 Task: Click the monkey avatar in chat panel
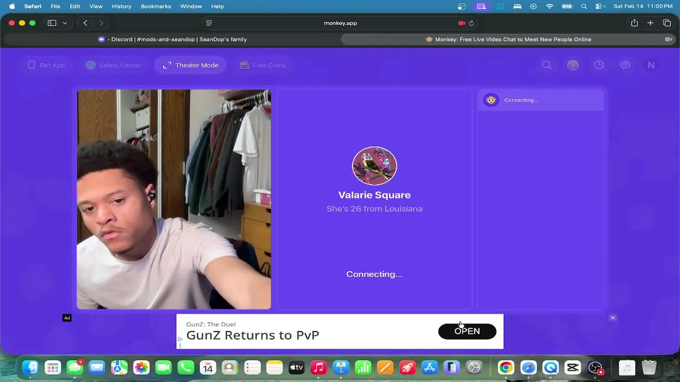tap(491, 100)
